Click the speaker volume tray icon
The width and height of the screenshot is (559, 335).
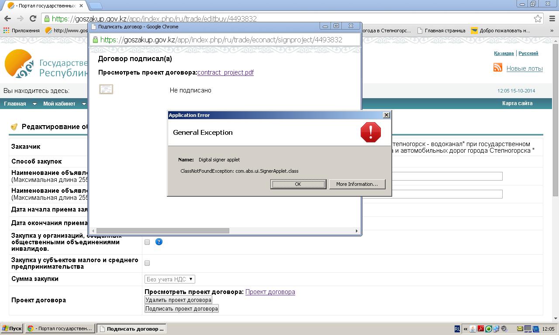tap(504, 329)
